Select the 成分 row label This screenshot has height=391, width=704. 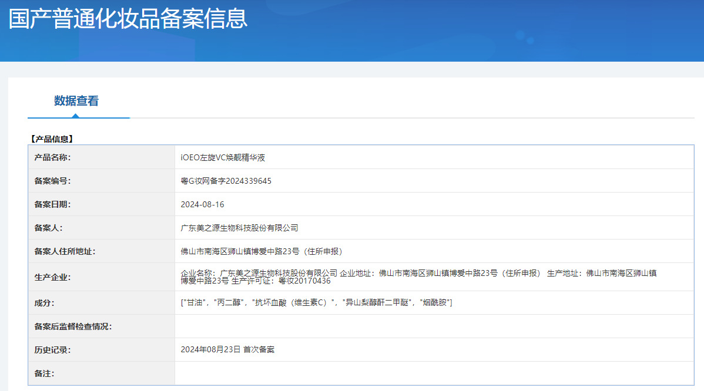tap(44, 302)
